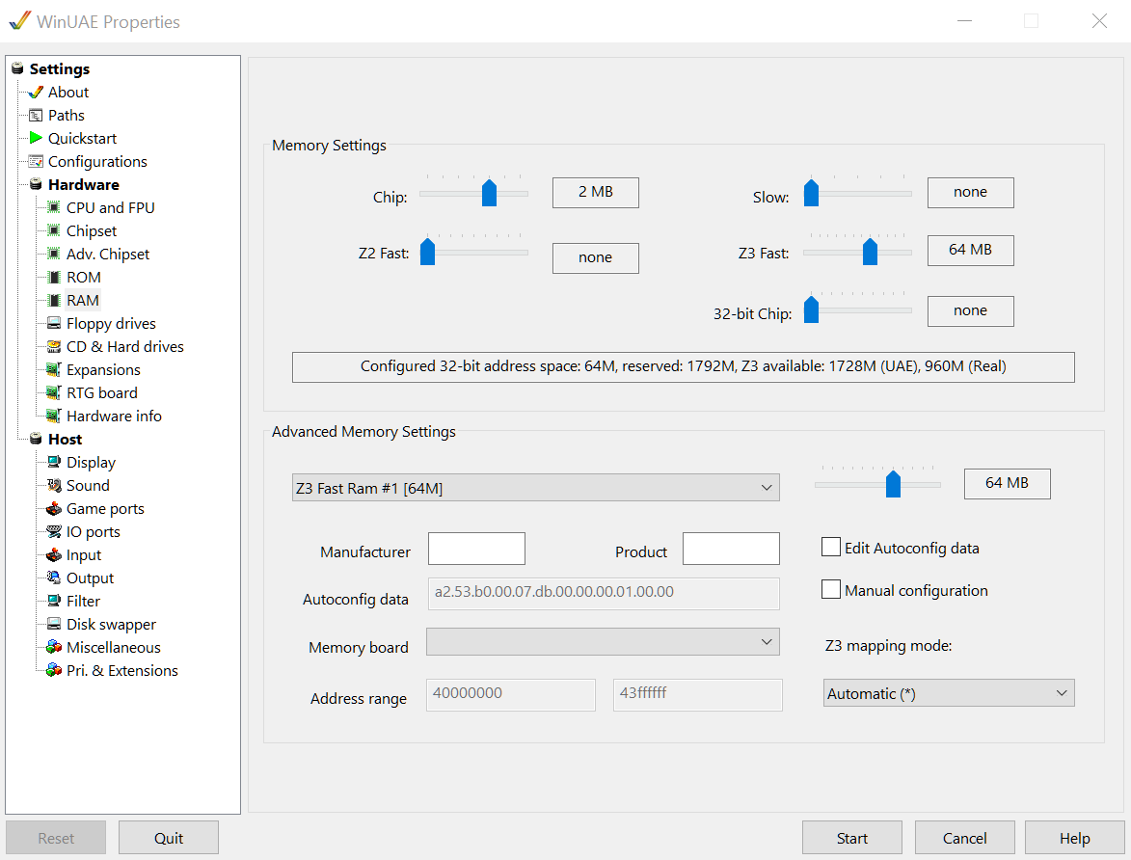Click the RAM module icon
This screenshot has width=1131, height=860.
tap(53, 300)
